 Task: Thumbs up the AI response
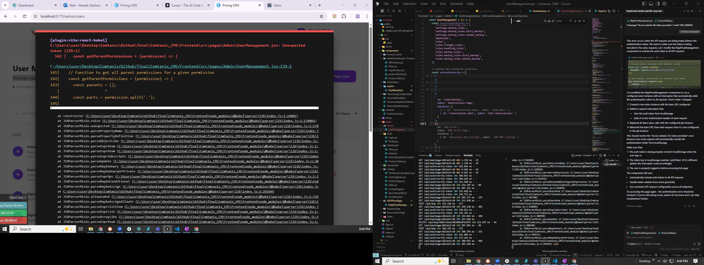[x=685, y=206]
